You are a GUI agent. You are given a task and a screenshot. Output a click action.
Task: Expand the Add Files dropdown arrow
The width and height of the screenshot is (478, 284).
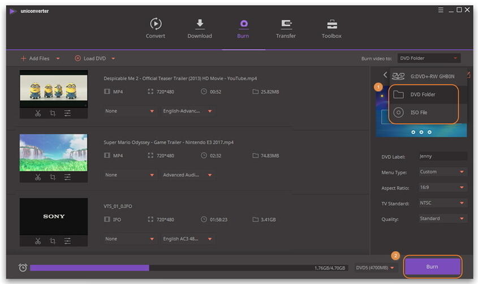pyautogui.click(x=58, y=58)
